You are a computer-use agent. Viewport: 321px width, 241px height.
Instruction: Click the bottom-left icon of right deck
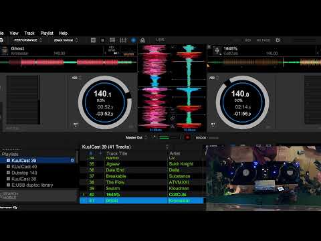213,125
